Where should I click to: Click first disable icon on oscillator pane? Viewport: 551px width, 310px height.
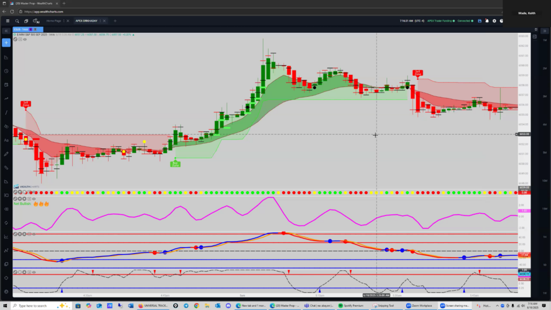point(15,234)
